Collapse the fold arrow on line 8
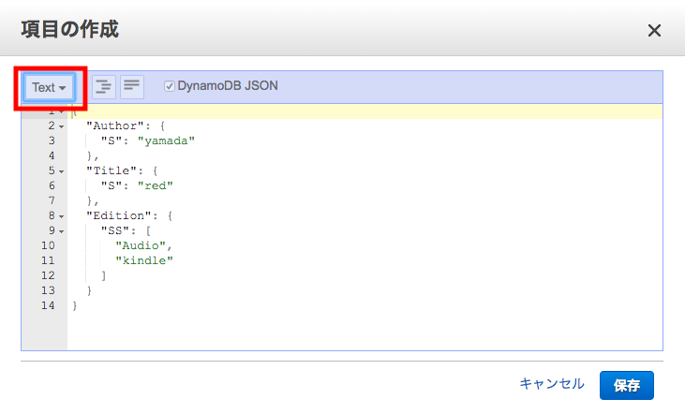This screenshot has height=414, width=685. [x=61, y=216]
